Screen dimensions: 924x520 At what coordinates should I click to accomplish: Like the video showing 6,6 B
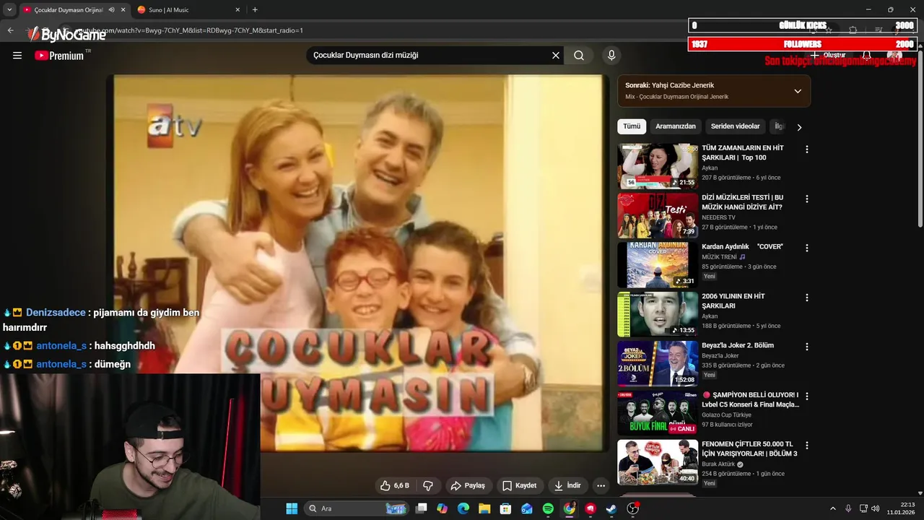396,485
